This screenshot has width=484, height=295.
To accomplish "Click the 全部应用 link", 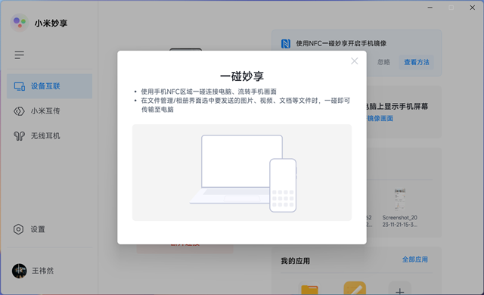I will (415, 259).
